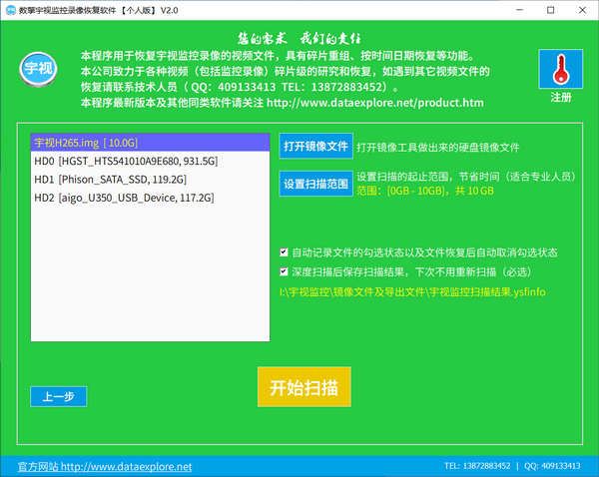Toggle save scan results after deep scan

(x=285, y=270)
